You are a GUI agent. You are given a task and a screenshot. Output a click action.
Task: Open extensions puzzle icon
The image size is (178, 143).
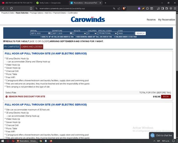[147, 8]
